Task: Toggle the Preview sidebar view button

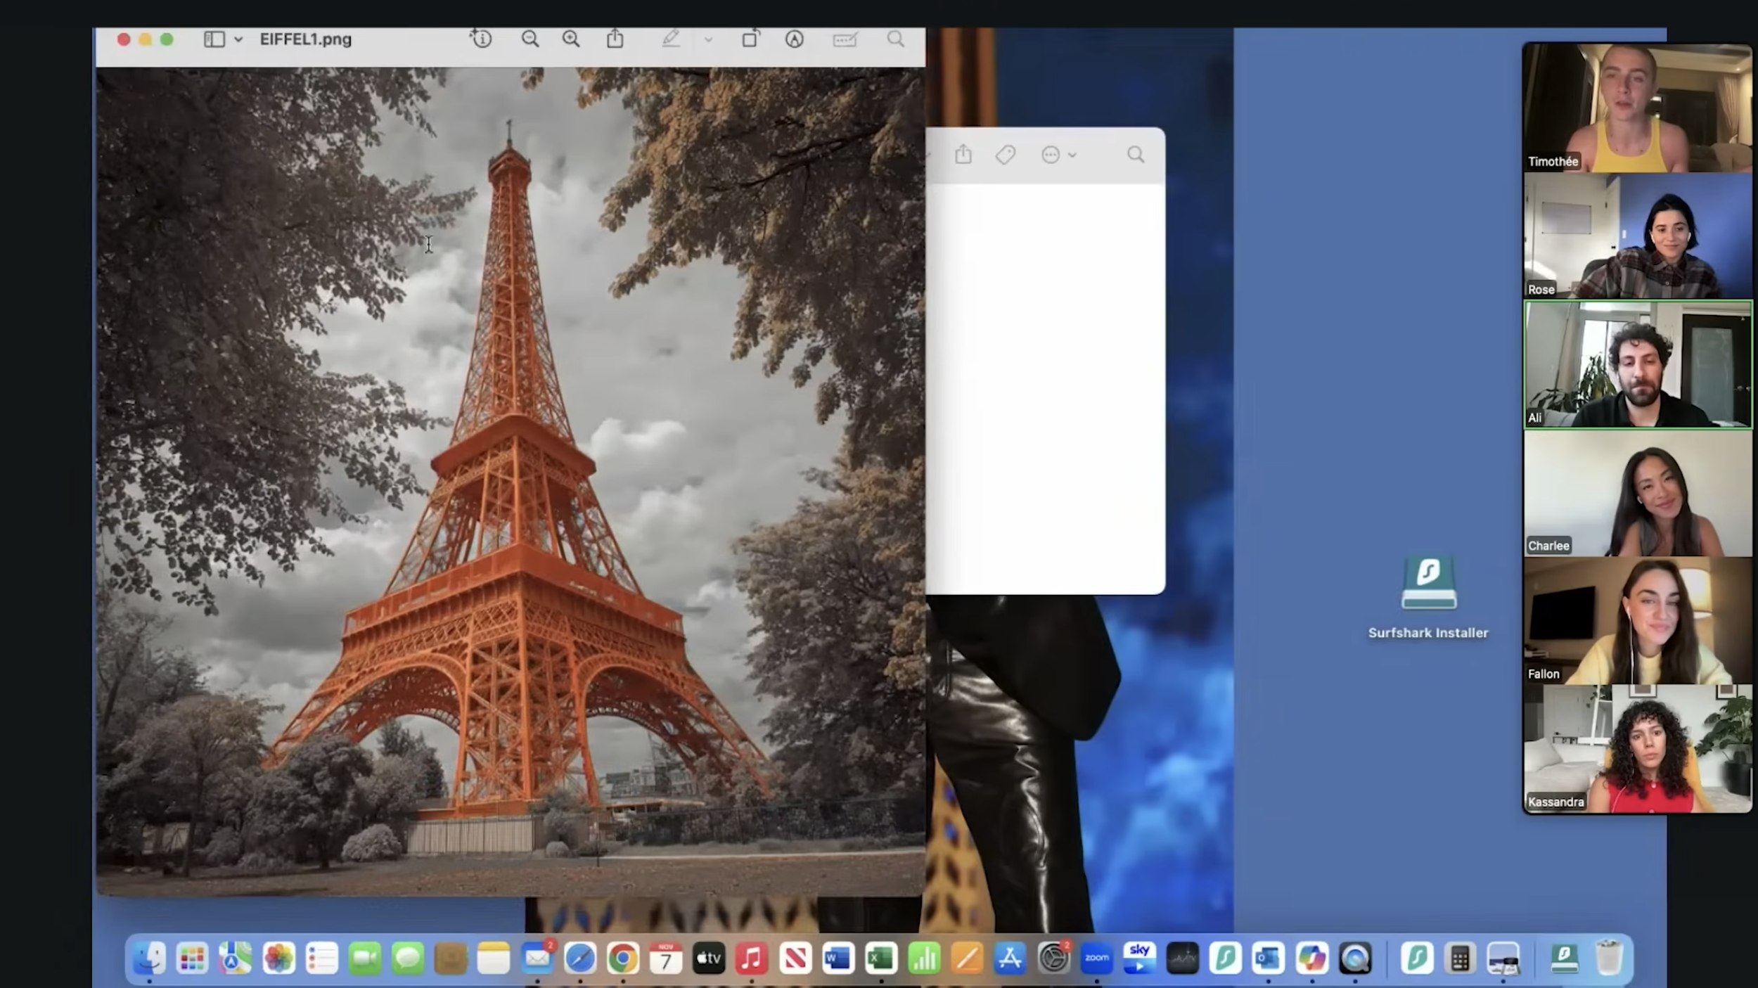Action: tap(214, 39)
